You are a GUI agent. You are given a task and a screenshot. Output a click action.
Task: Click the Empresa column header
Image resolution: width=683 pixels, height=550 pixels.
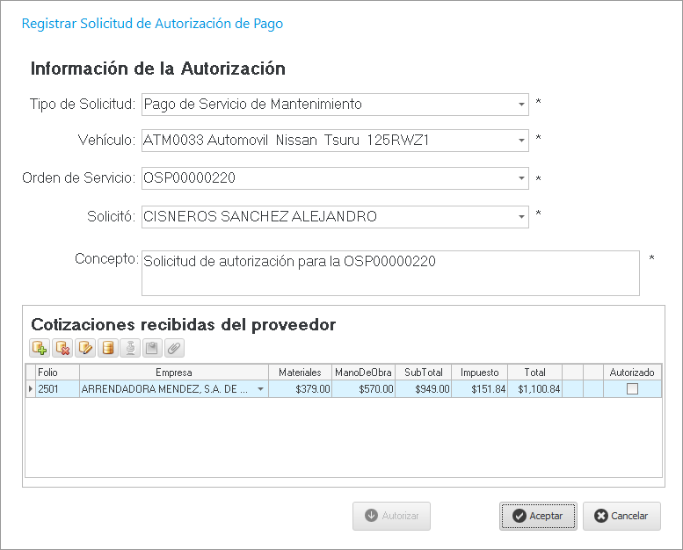[x=174, y=373]
